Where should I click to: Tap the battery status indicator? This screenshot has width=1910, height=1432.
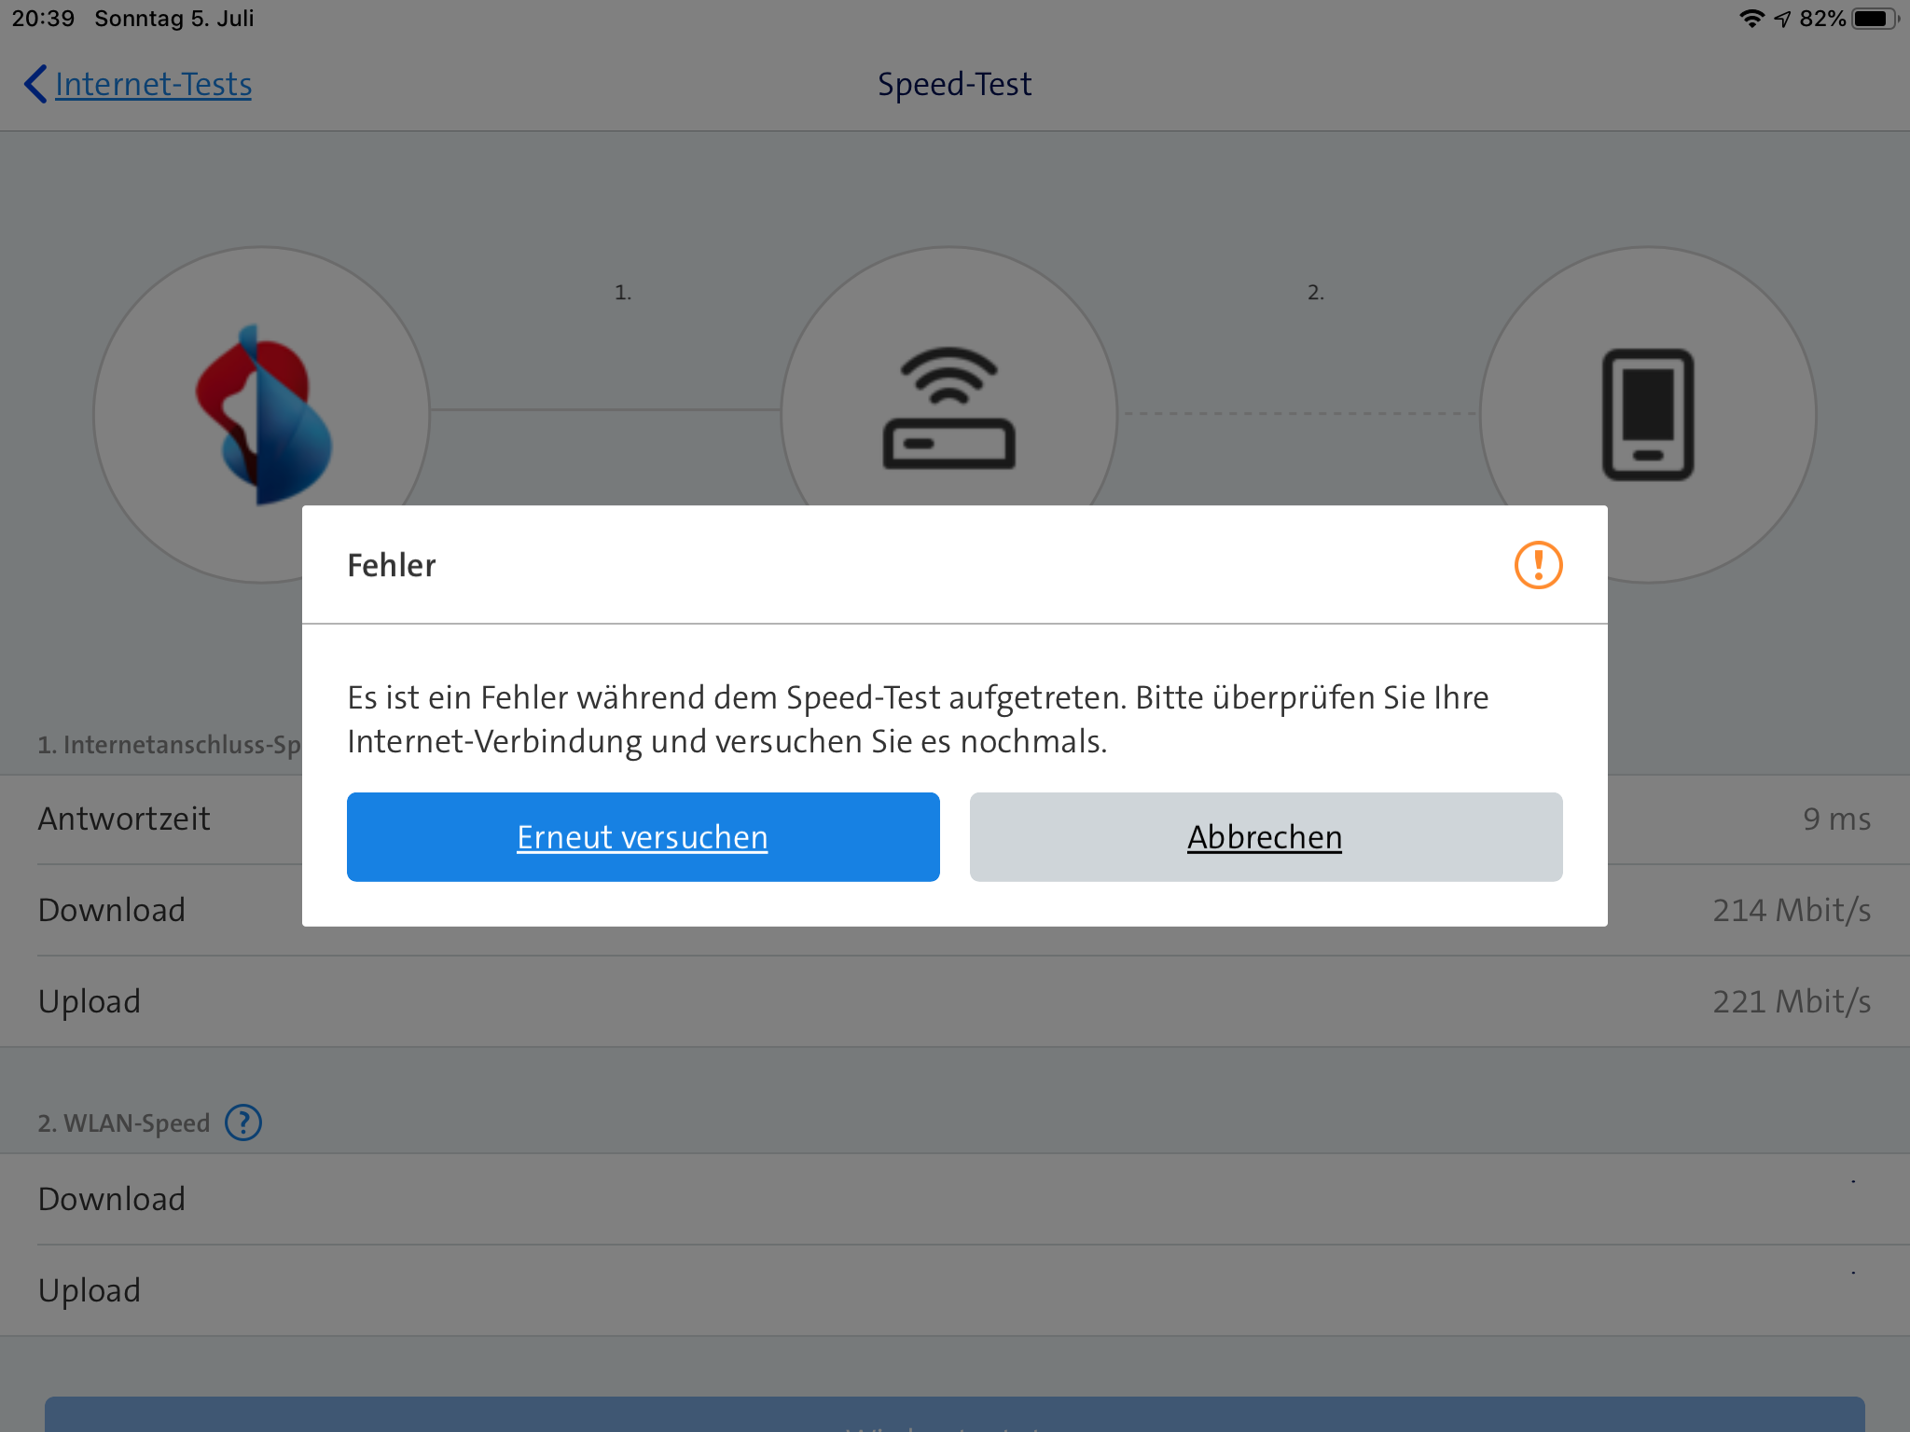pos(1874,19)
